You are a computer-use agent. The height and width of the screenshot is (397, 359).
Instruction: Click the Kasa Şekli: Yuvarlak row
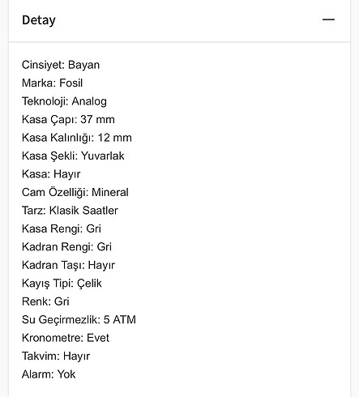coord(73,156)
